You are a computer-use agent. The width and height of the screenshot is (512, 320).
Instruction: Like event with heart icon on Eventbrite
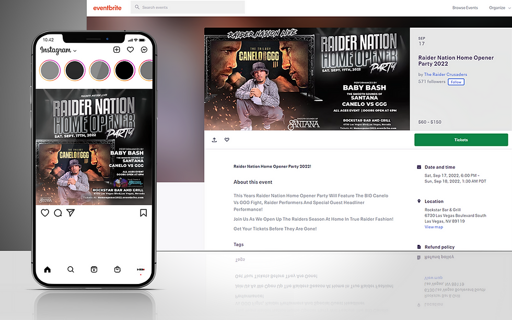[x=227, y=139]
